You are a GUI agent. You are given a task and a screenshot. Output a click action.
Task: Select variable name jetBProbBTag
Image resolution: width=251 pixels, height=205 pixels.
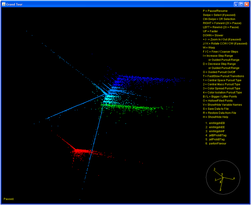(x=218, y=135)
